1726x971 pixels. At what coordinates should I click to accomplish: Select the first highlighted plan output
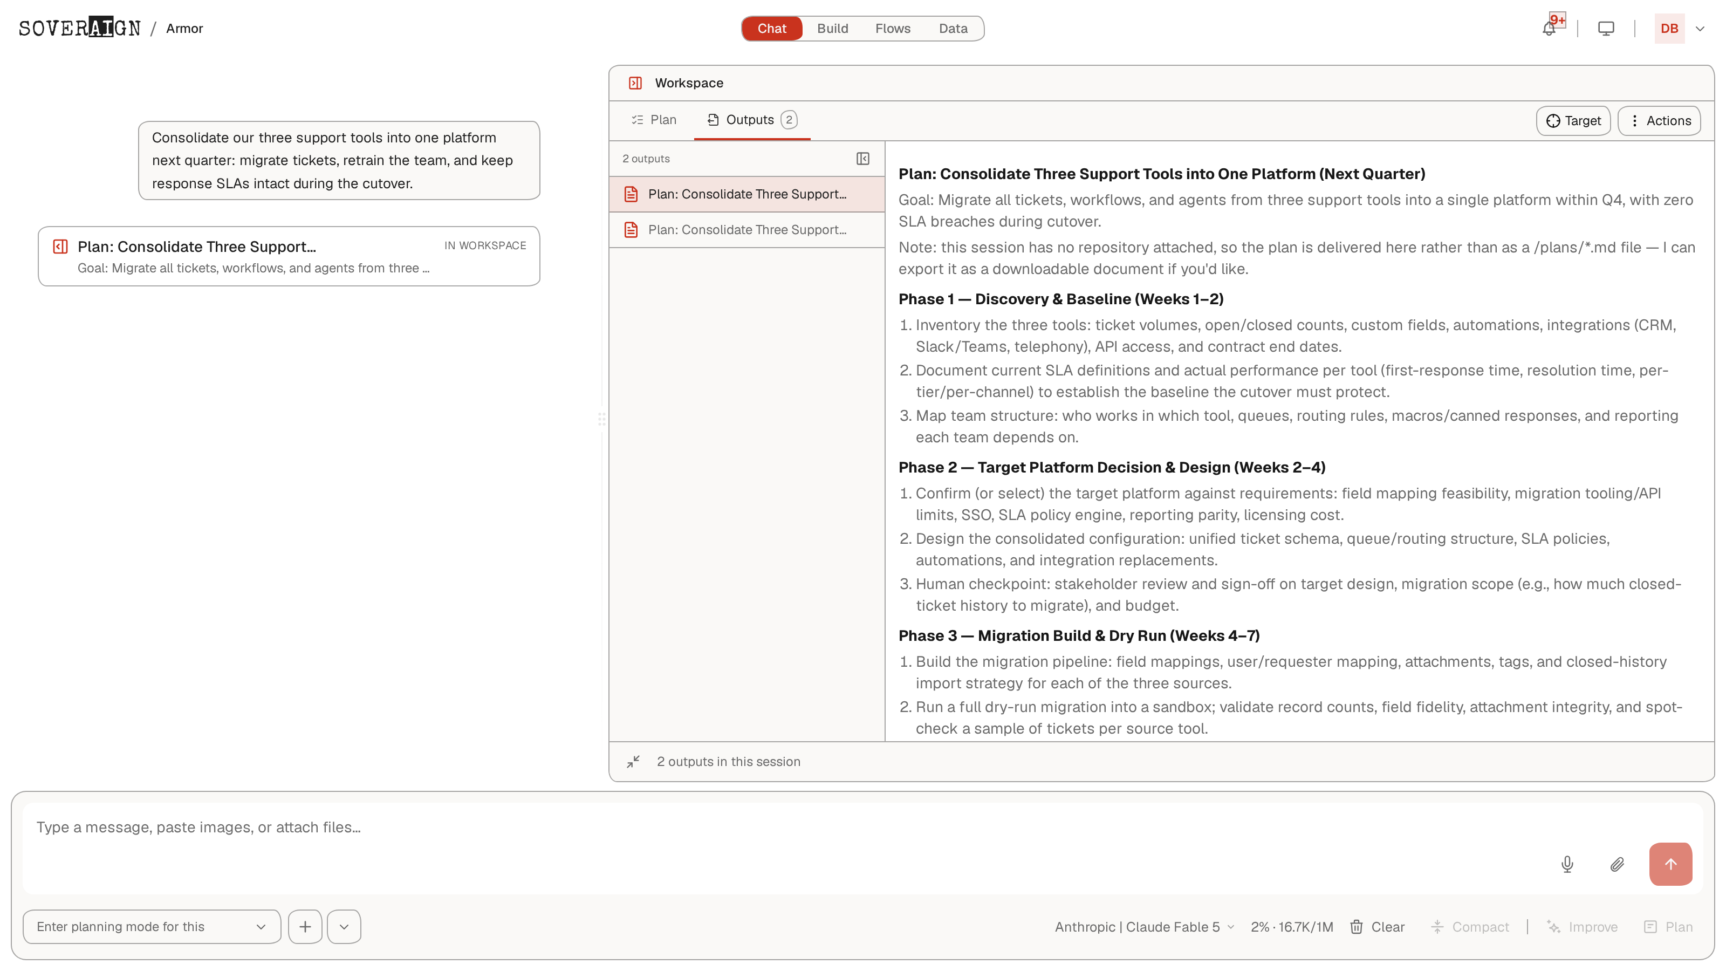point(746,194)
